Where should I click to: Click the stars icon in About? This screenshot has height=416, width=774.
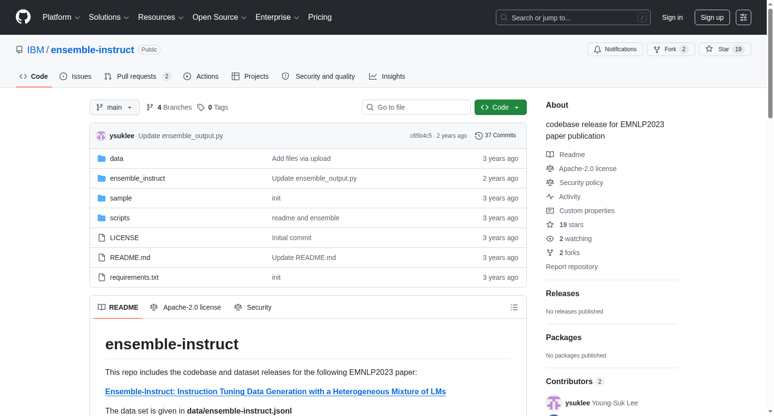(x=550, y=225)
